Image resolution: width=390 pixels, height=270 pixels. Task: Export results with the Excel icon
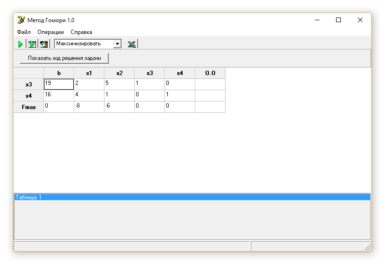(131, 44)
